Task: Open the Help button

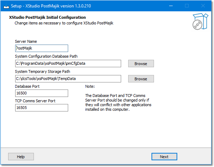Action: tap(21, 157)
